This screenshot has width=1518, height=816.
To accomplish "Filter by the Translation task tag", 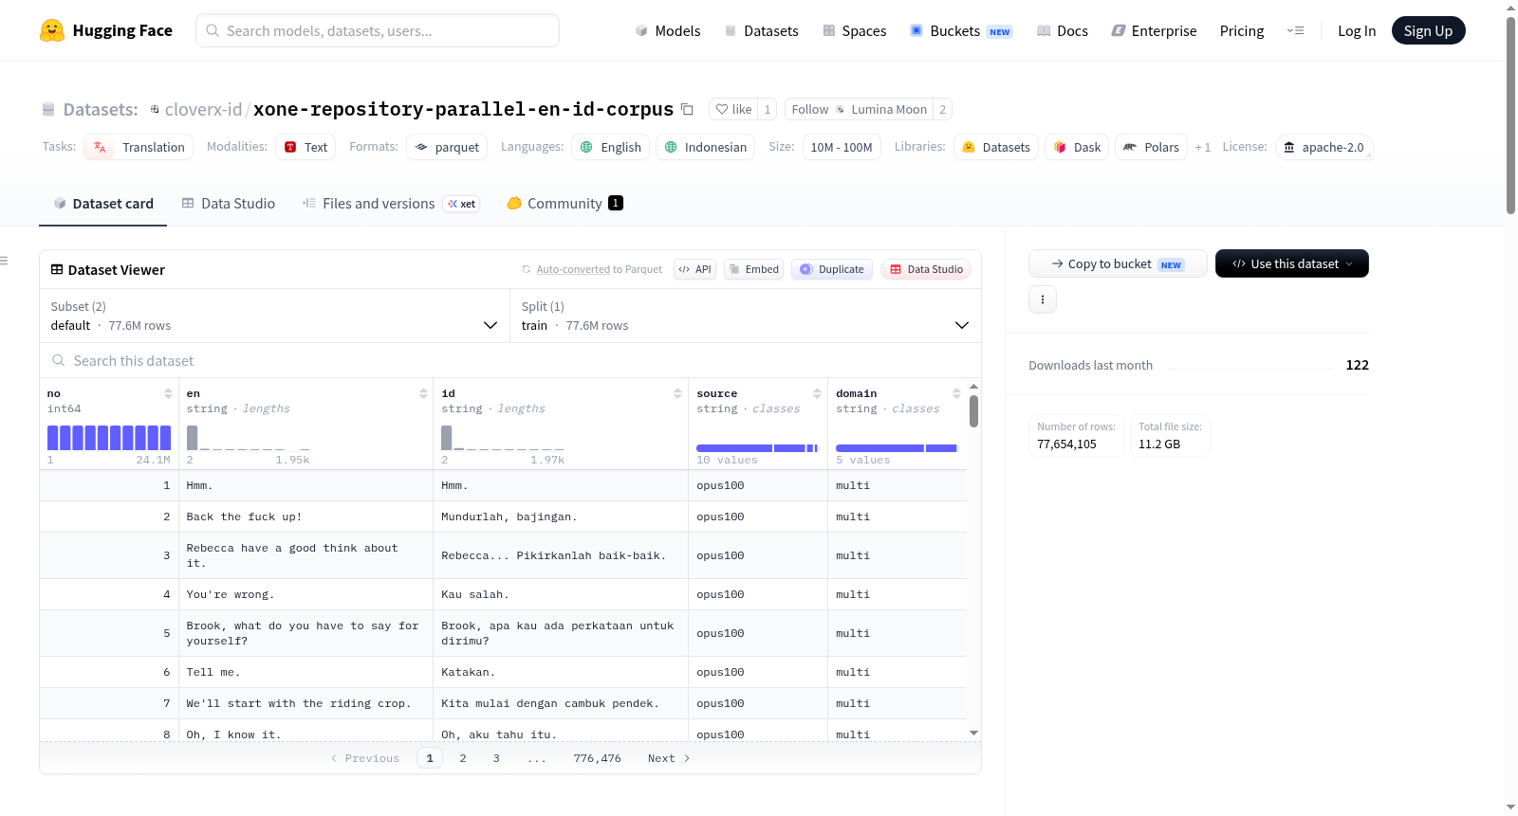I will [x=139, y=147].
